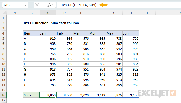Click cell 989 in row 14
Screen dimensions: 181x103
131,85
